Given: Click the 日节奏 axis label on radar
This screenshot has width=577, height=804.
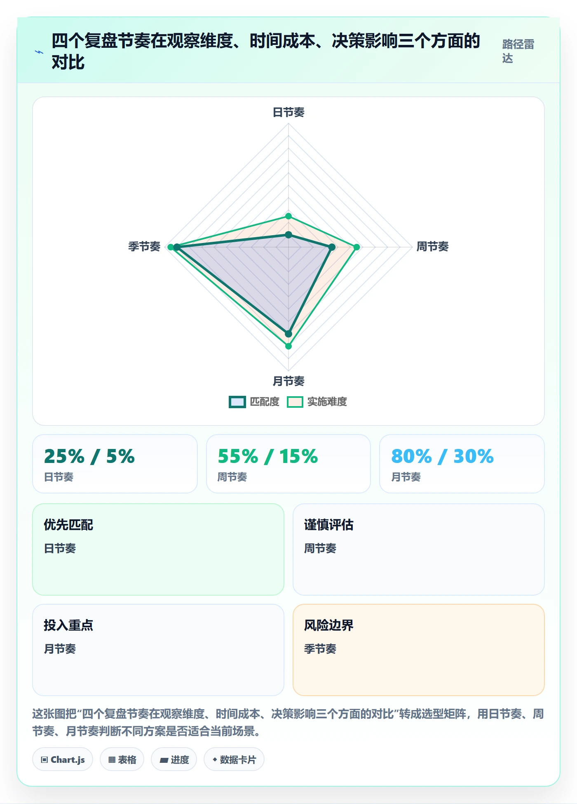Looking at the screenshot, I should (x=288, y=112).
